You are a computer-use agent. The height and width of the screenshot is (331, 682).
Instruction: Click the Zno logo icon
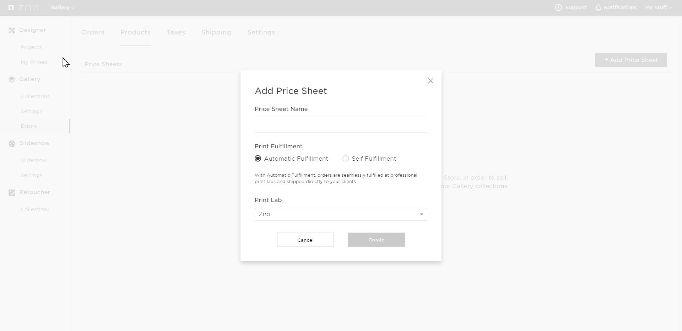(x=11, y=7)
